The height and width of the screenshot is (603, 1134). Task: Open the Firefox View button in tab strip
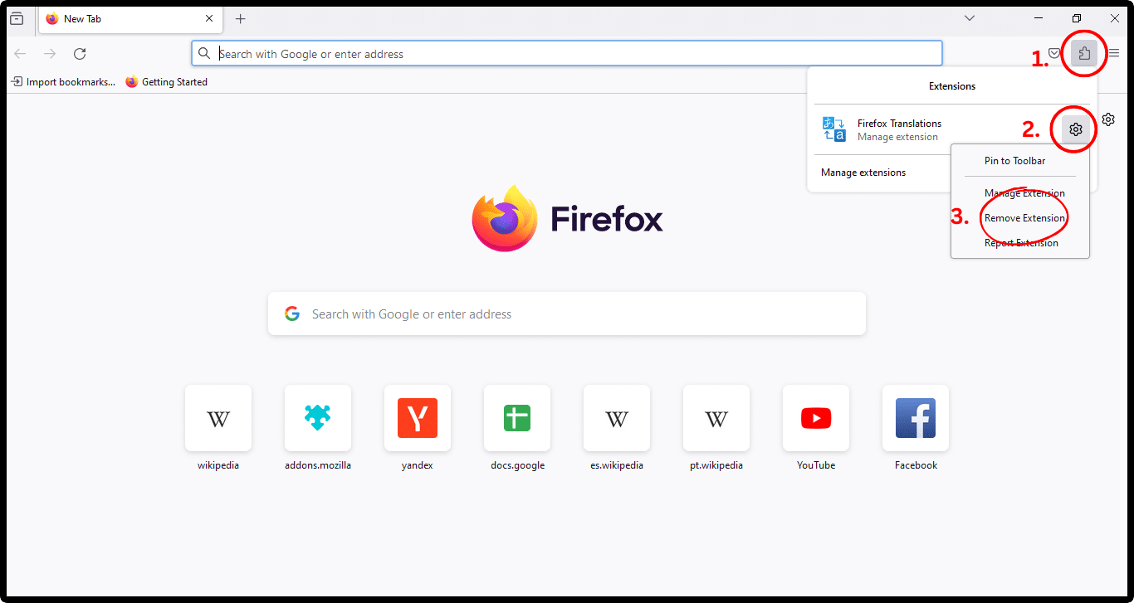point(17,18)
